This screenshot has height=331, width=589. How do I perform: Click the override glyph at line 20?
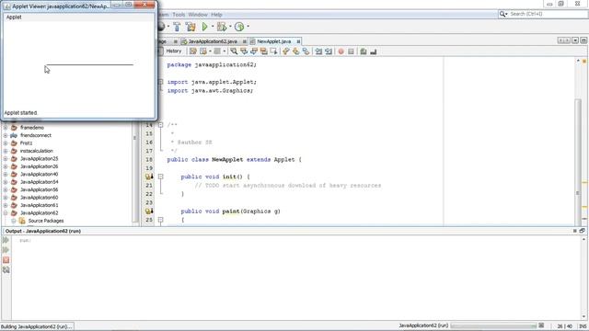coord(149,177)
